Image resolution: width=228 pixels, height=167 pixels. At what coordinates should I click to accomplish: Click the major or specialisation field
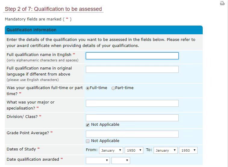click(132, 104)
